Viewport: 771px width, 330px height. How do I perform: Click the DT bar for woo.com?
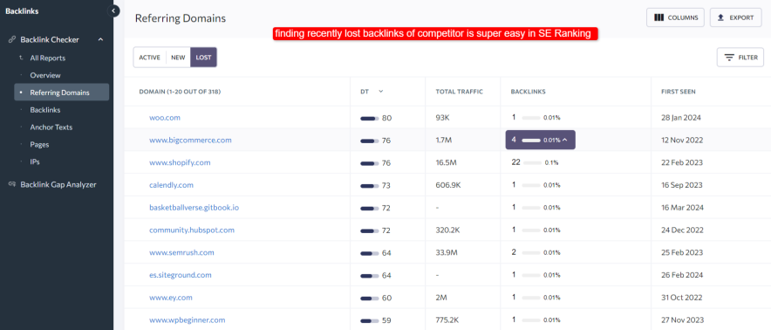[x=369, y=118]
